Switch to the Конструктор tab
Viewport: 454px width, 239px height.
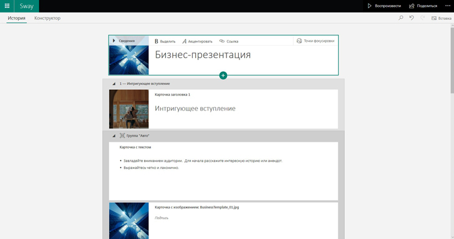pos(47,18)
